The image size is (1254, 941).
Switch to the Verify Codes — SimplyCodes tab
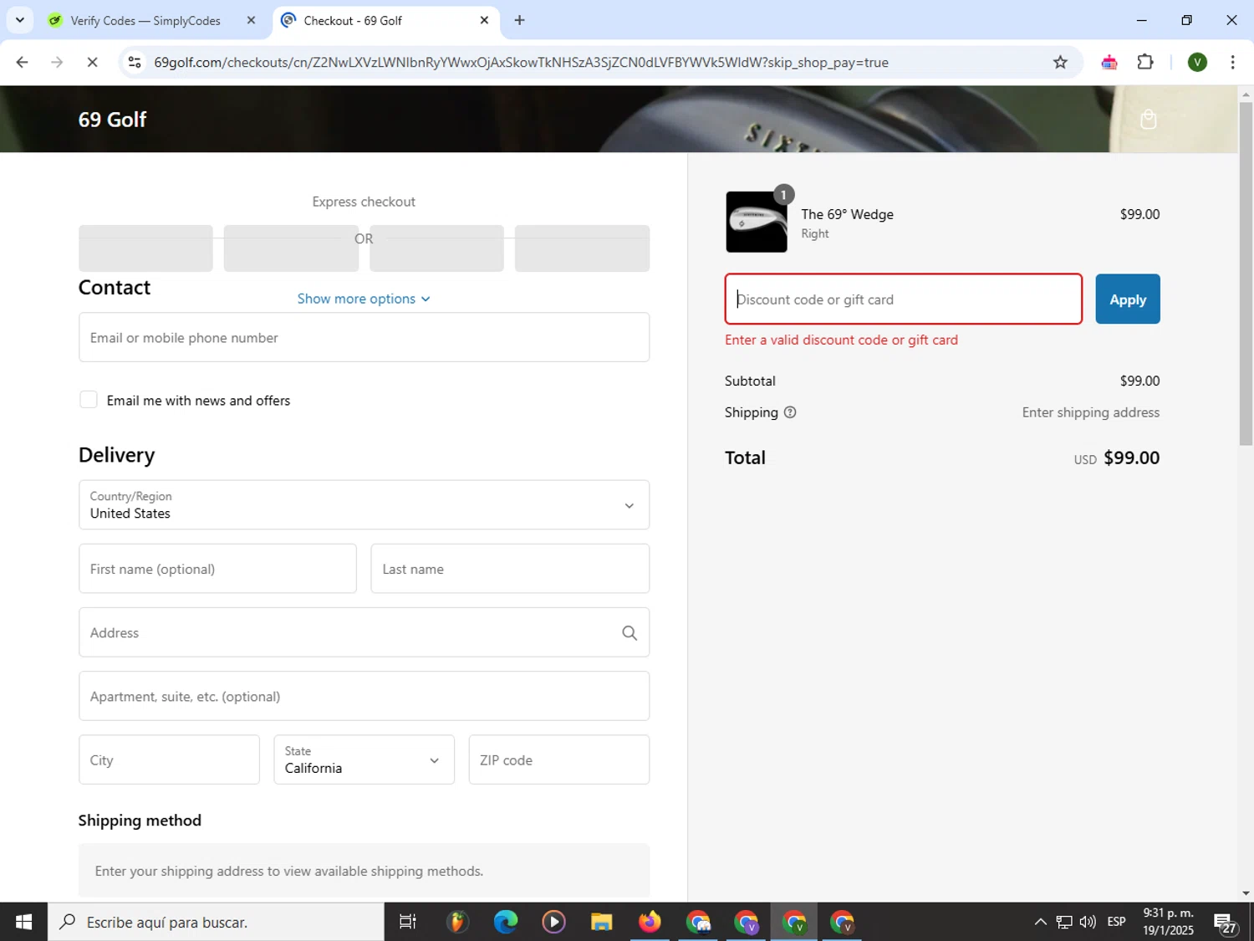(145, 20)
